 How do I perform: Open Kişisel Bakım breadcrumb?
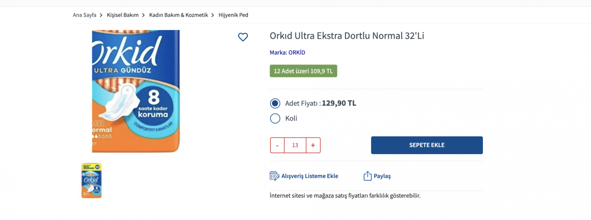point(123,15)
